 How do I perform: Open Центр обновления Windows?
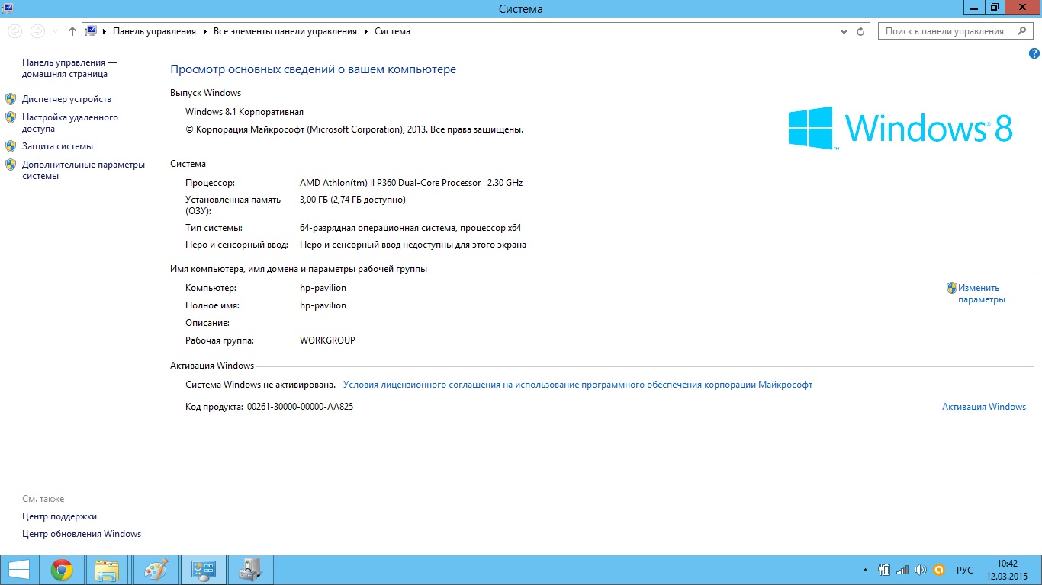(82, 534)
